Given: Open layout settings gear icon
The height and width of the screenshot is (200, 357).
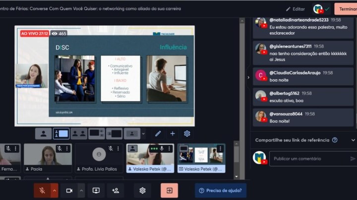Looking at the screenshot, I should pos(187,133).
